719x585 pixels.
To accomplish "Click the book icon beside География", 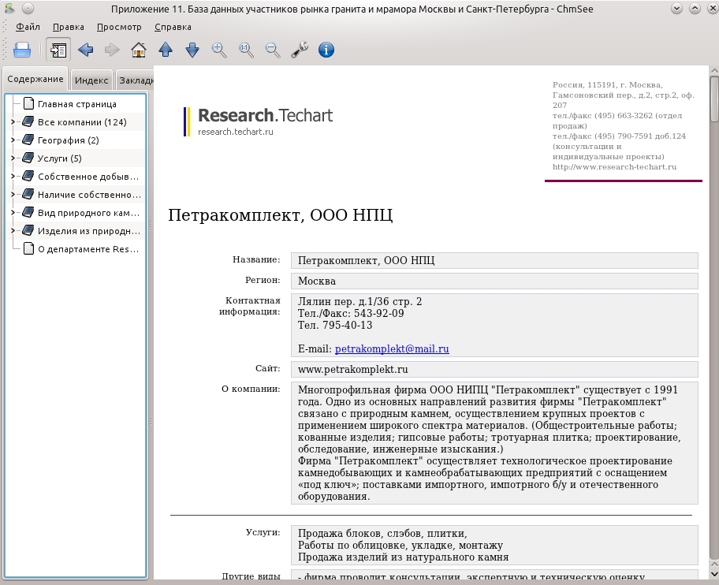I will coord(28,140).
